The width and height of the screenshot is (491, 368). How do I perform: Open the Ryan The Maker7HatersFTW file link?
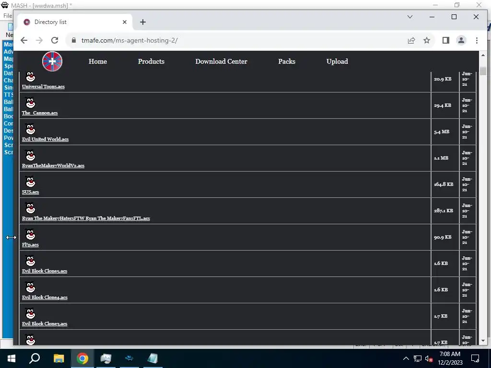[x=86, y=218]
